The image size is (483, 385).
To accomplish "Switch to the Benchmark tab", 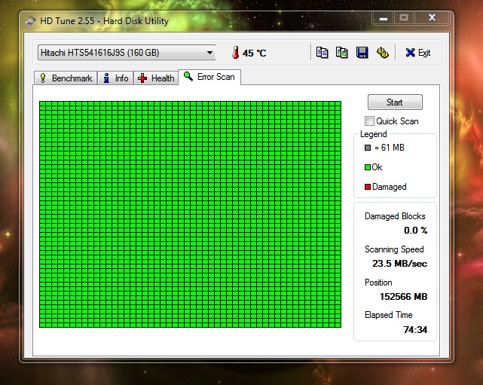I will coord(66,78).
